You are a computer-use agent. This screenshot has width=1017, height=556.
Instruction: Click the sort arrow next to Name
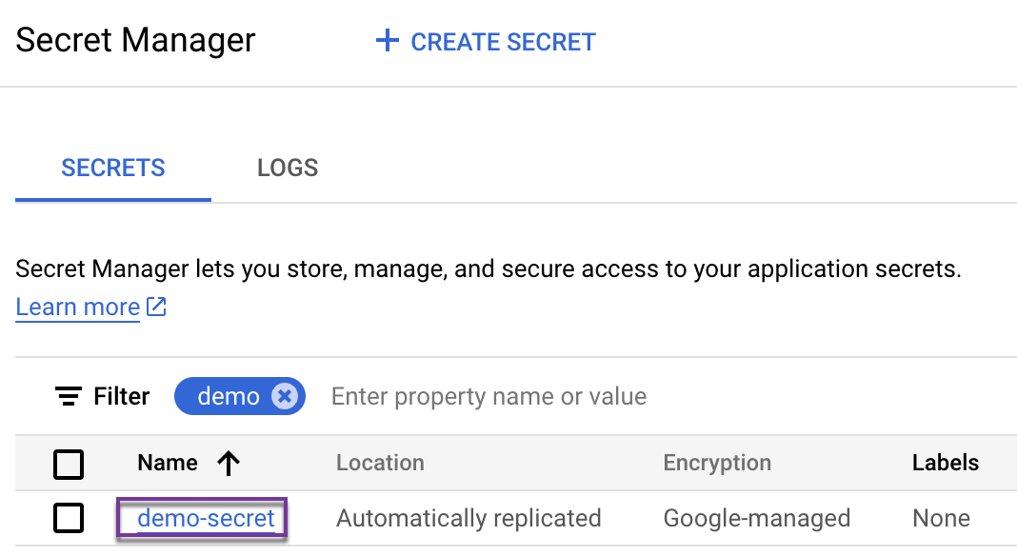(229, 464)
